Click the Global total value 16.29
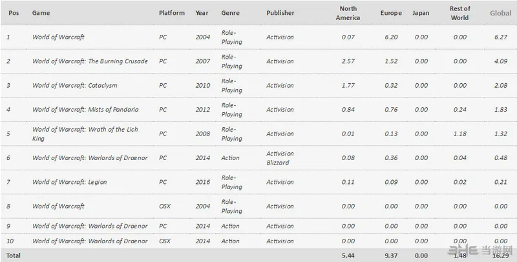The width and height of the screenshot is (517, 262). [x=500, y=256]
